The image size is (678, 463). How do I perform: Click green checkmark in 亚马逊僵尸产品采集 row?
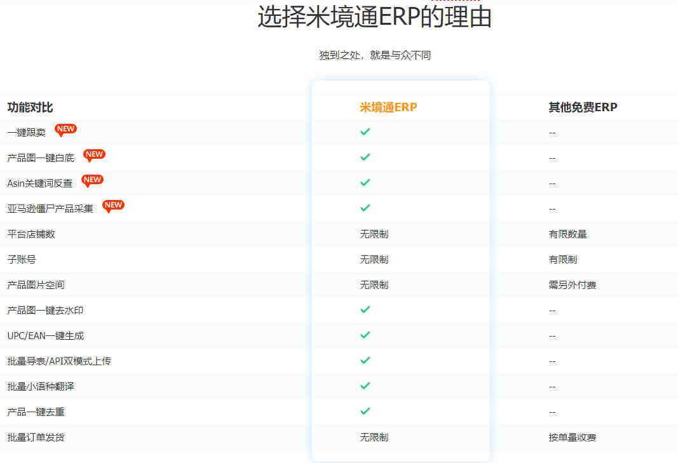365,208
